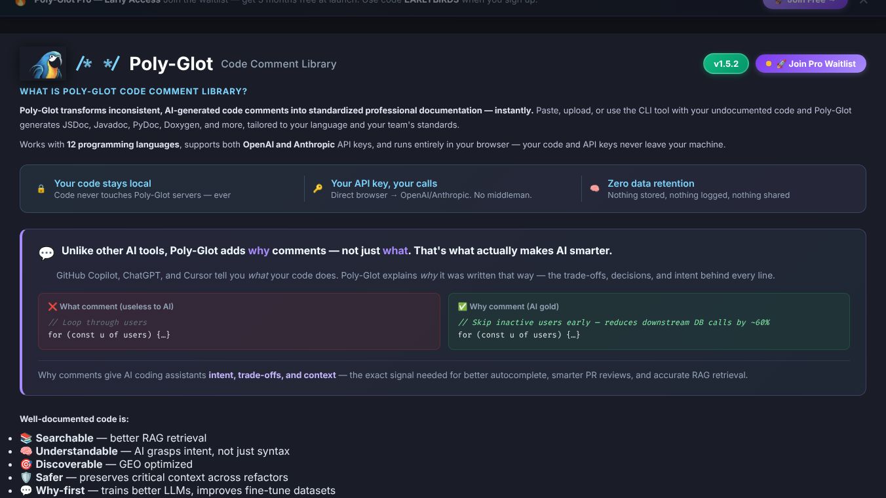Screen dimensions: 886x498
Task: Click the /* */ comment symbol beside the title
Action: click(97, 63)
